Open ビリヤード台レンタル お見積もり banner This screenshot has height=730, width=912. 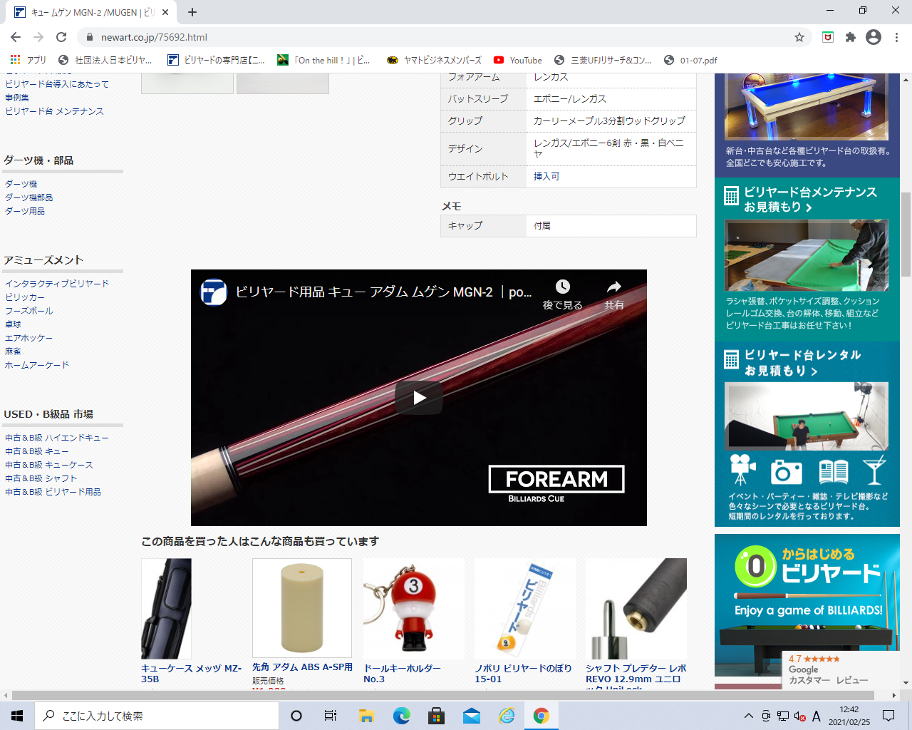[x=807, y=434]
